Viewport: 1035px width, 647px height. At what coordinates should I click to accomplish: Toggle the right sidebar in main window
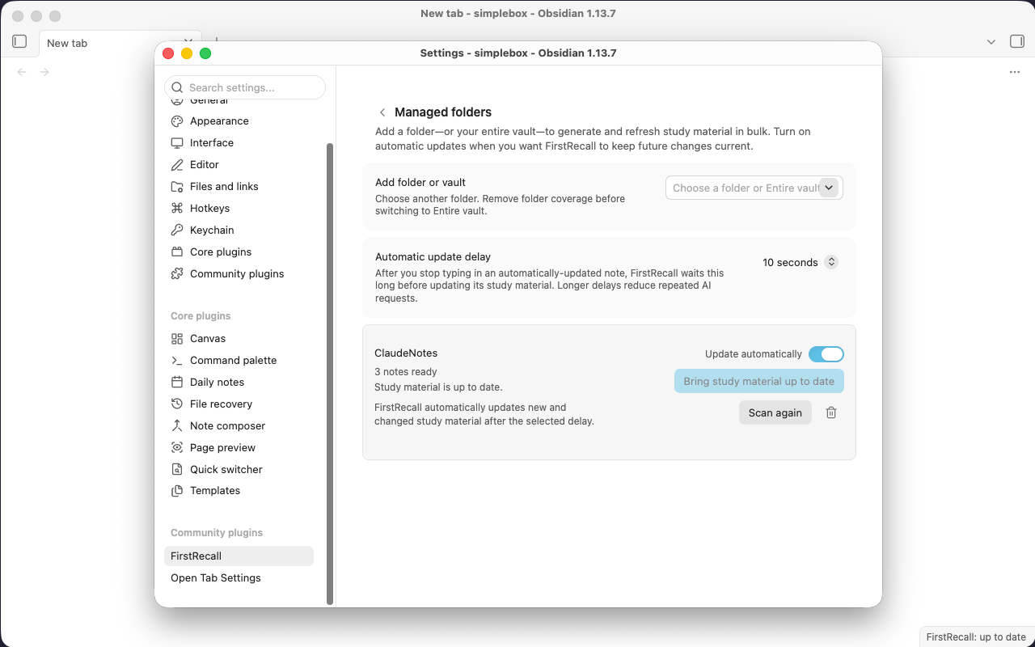point(1017,41)
